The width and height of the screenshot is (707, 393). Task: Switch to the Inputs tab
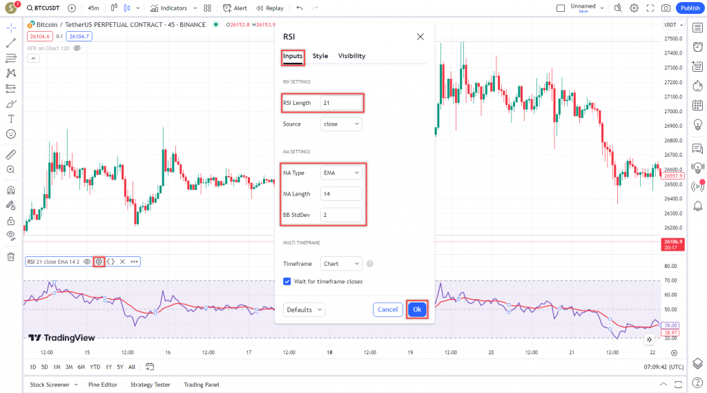293,56
